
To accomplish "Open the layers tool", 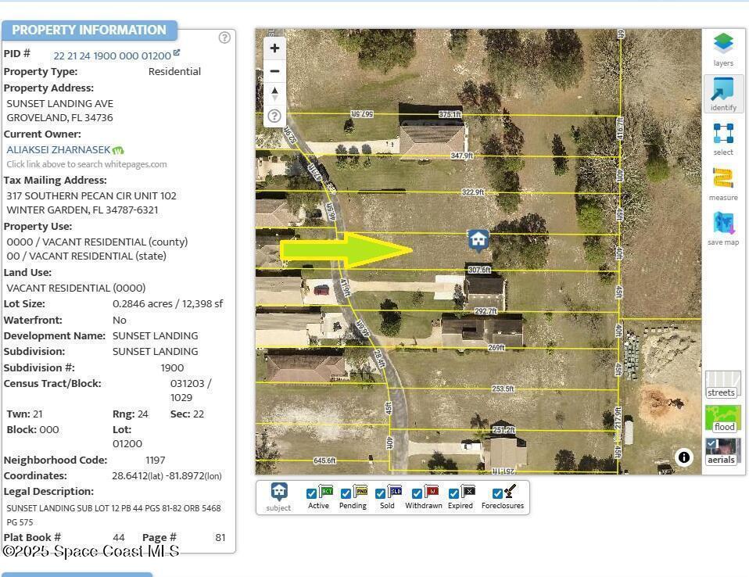I will [x=723, y=48].
